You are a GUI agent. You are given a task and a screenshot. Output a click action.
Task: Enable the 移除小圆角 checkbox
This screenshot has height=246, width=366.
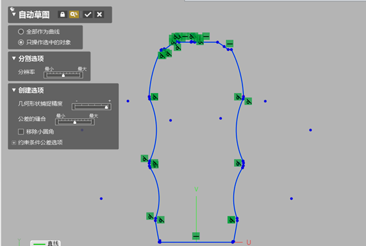pyautogui.click(x=20, y=132)
